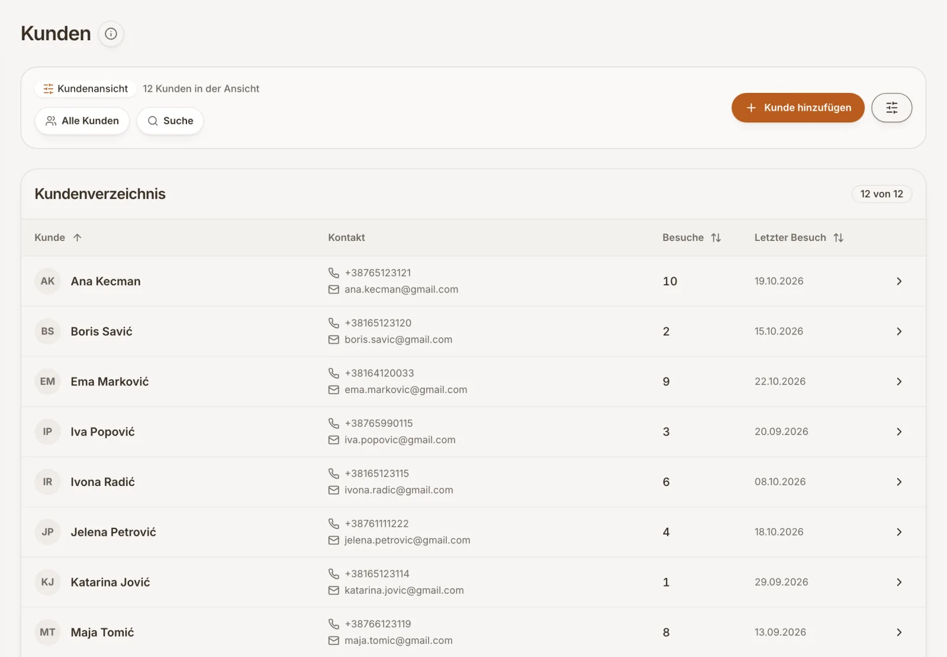Screen dimensions: 947x657
Task: Click the mail icon for boris.savic@gmail.com
Action: 334,340
